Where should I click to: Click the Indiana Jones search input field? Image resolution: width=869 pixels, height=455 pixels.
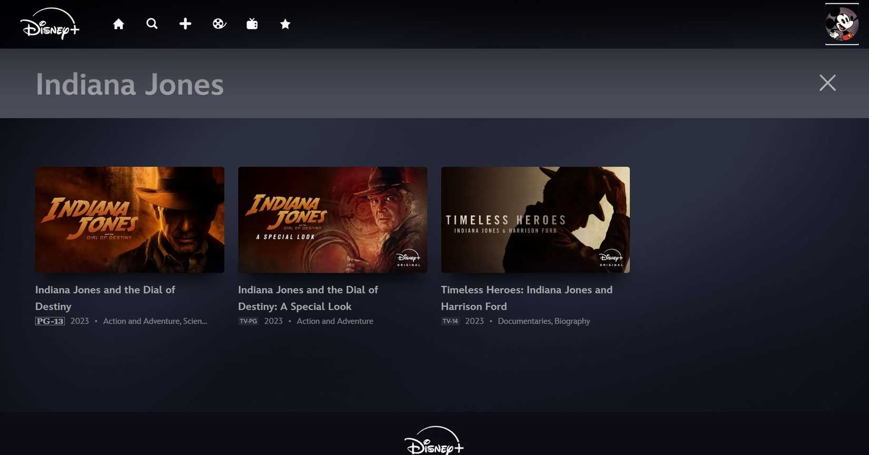point(369,84)
